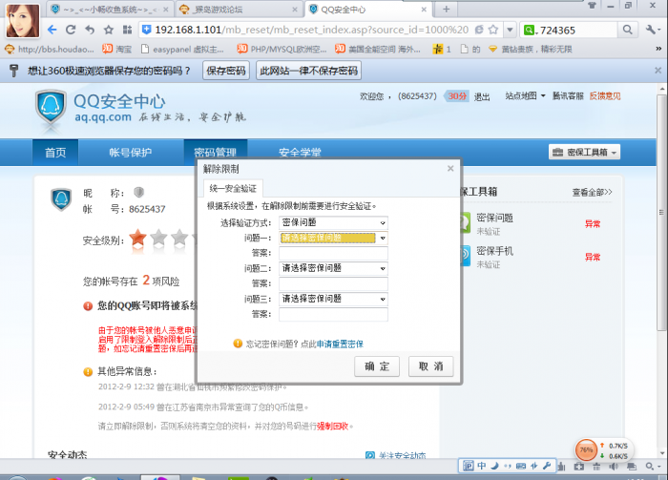Go to the 首页 navigation tab
This screenshot has width=668, height=480.
tap(55, 153)
